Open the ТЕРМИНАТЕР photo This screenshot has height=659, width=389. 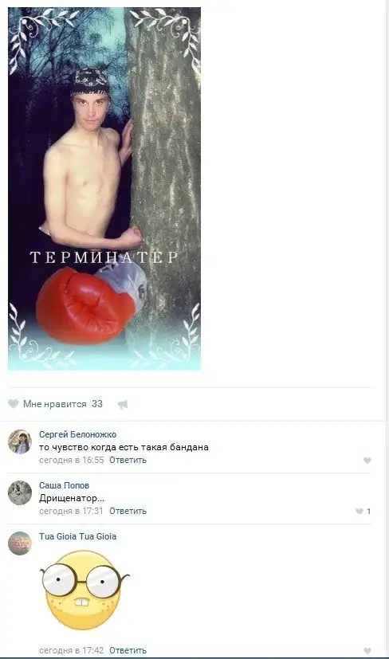(104, 189)
